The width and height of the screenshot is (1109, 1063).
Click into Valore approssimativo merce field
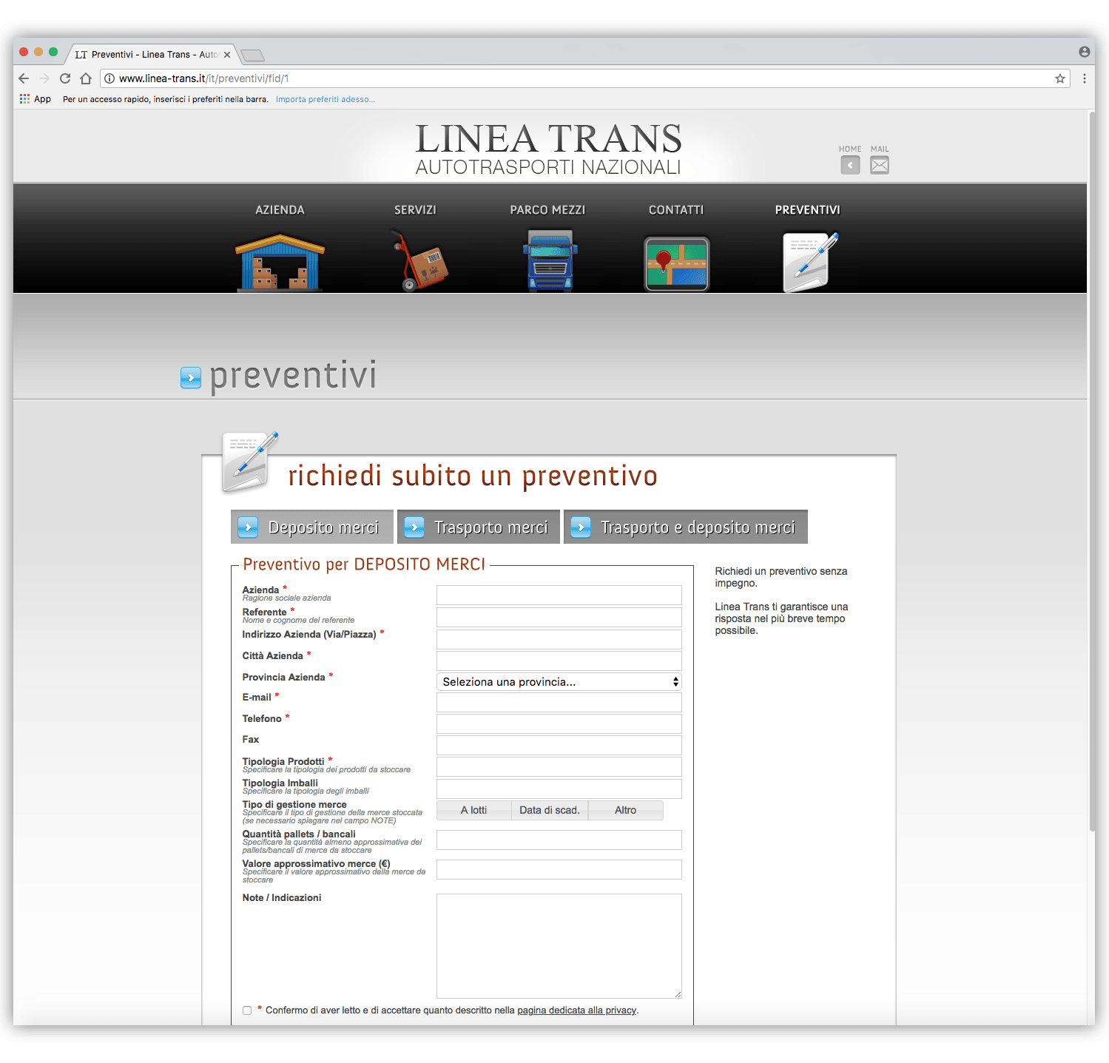(559, 870)
